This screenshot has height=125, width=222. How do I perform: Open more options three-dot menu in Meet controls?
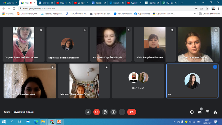122,112
